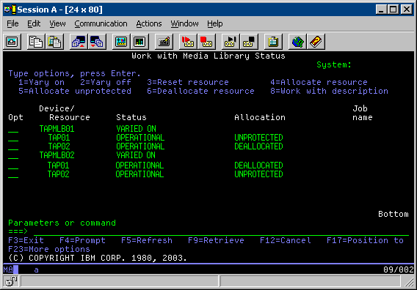
Task: Click the Print Screen toolbar icon
Action: (12, 42)
